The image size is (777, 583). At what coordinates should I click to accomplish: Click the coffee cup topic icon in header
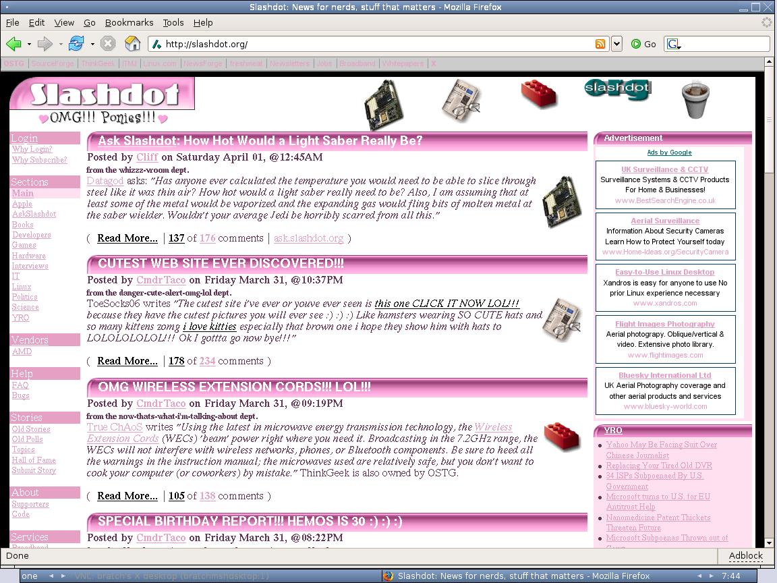[x=695, y=100]
